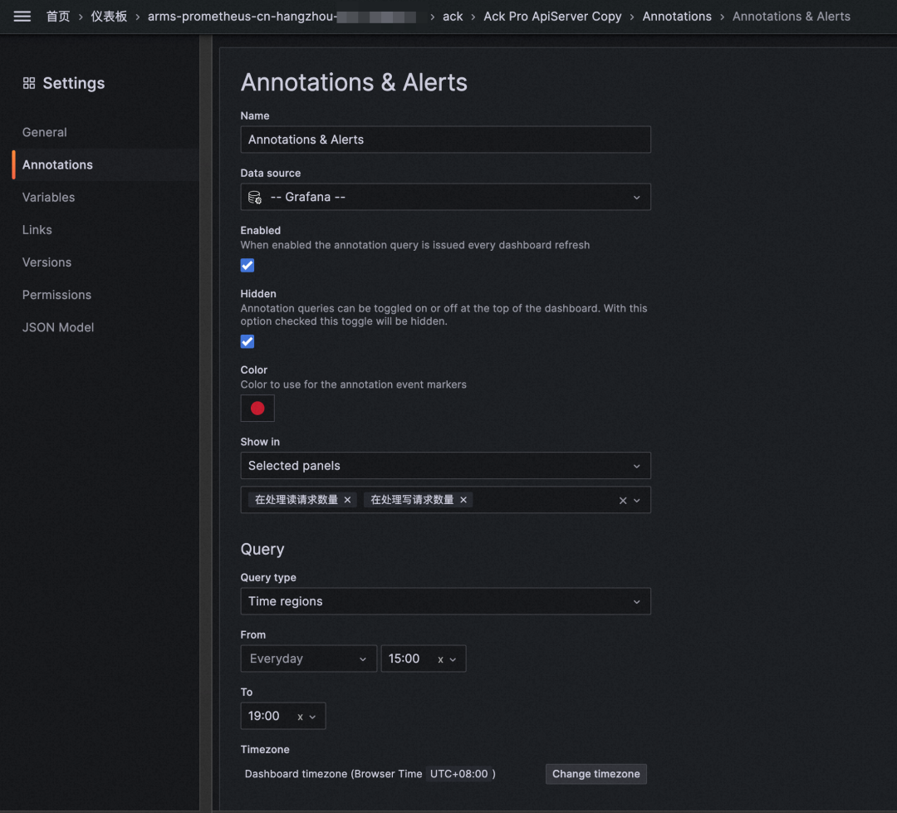Open the annotation marker color picker
897x813 pixels.
[257, 408]
